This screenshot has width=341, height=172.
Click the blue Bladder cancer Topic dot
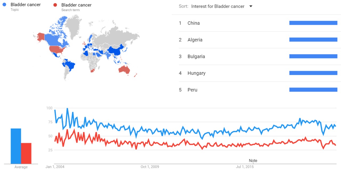click(x=4, y=5)
